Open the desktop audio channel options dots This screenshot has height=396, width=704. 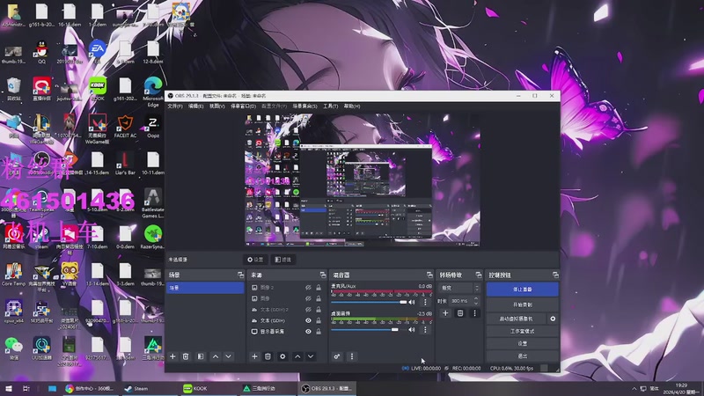pyautogui.click(x=425, y=329)
